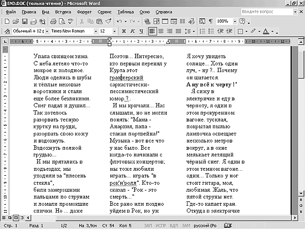Apply numbered list formatting icon

pos(202,31)
